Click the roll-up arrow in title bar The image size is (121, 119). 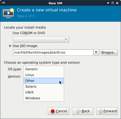[x=108, y=3]
